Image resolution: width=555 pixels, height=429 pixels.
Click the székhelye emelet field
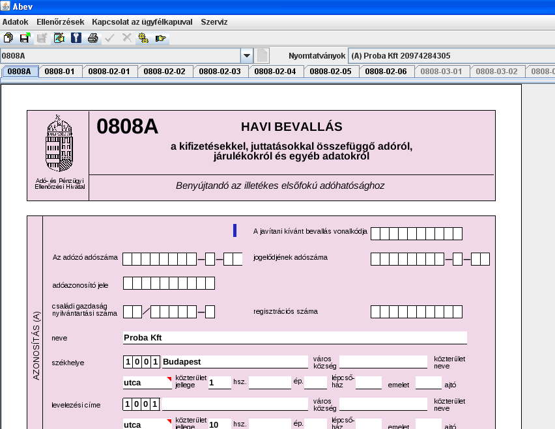tap(369, 383)
